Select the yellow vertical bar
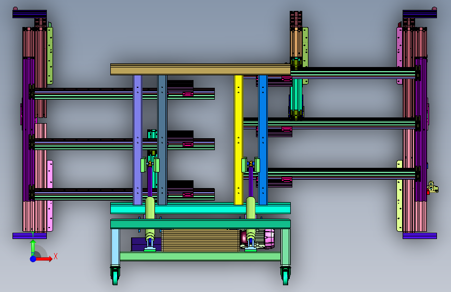451x292 pixels. pos(238,140)
